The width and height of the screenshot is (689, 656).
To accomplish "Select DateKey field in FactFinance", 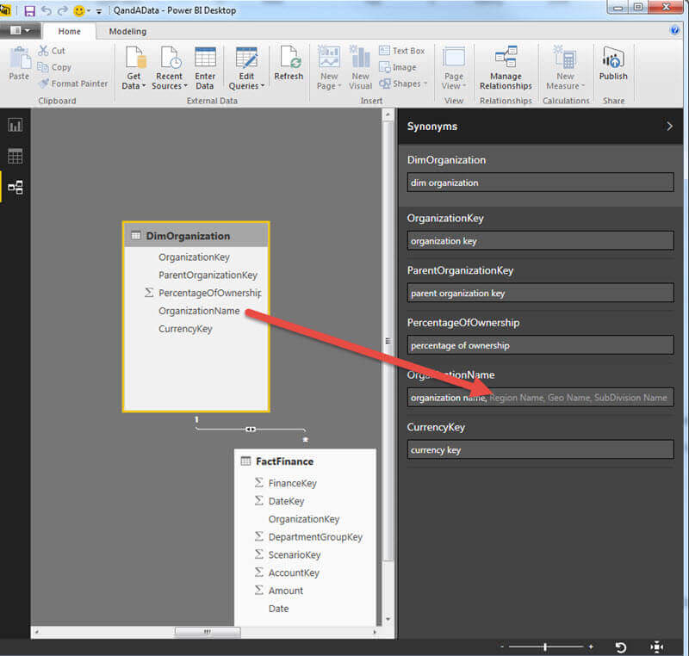I will tap(286, 501).
